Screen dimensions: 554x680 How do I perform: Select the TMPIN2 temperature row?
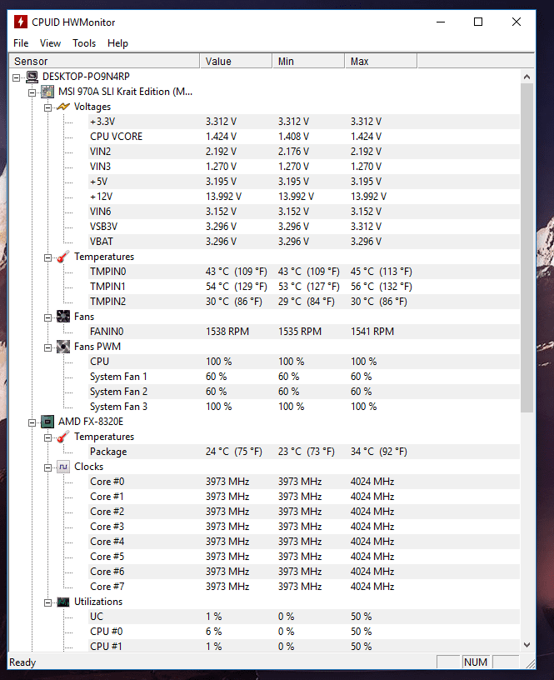(304, 302)
